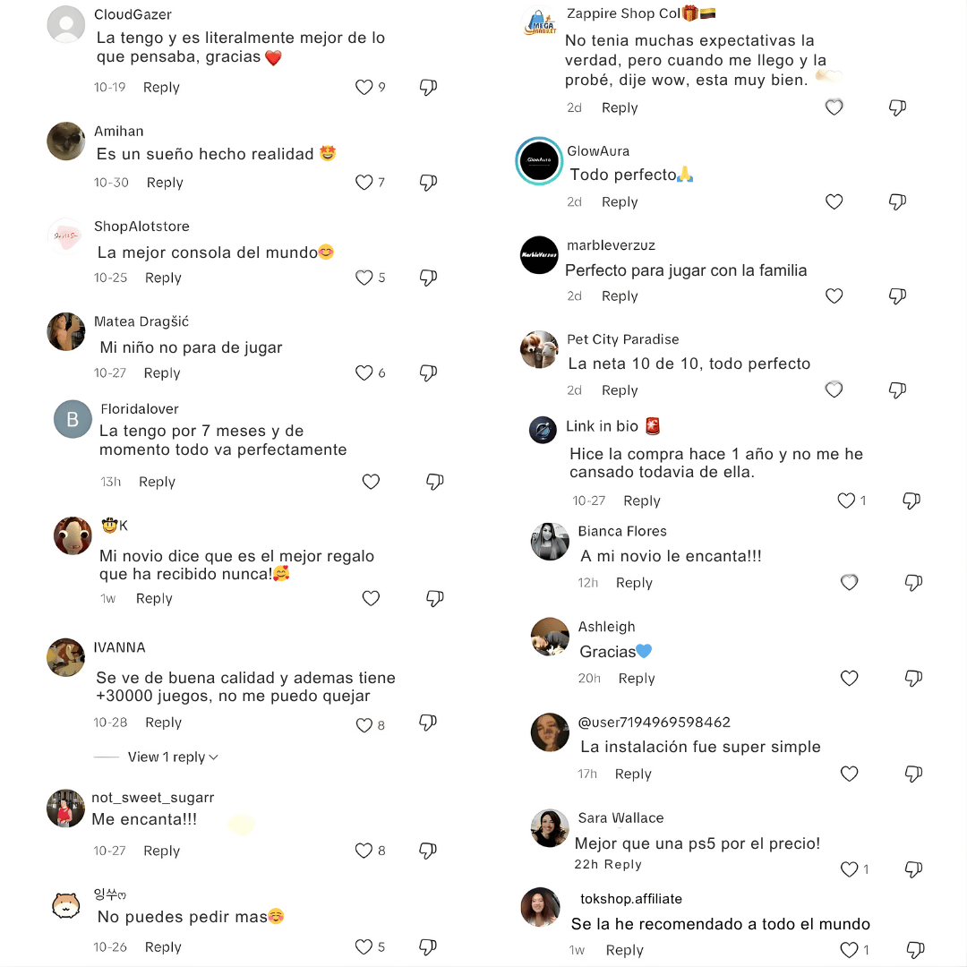This screenshot has height=967, width=967.
Task: Open the Zappire Shop Col profile name
Action: pos(623,14)
